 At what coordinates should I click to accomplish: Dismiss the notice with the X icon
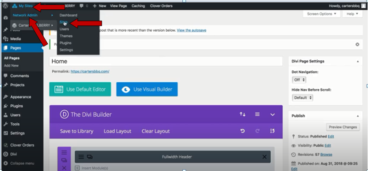(357, 44)
